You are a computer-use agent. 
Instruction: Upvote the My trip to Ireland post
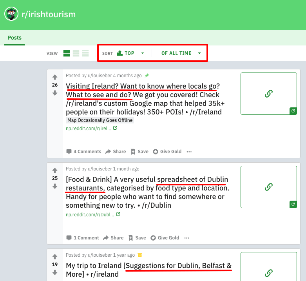[55, 256]
